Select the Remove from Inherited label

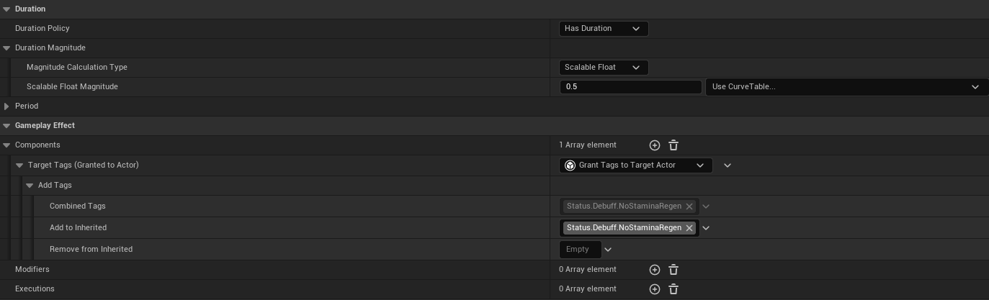coord(91,250)
